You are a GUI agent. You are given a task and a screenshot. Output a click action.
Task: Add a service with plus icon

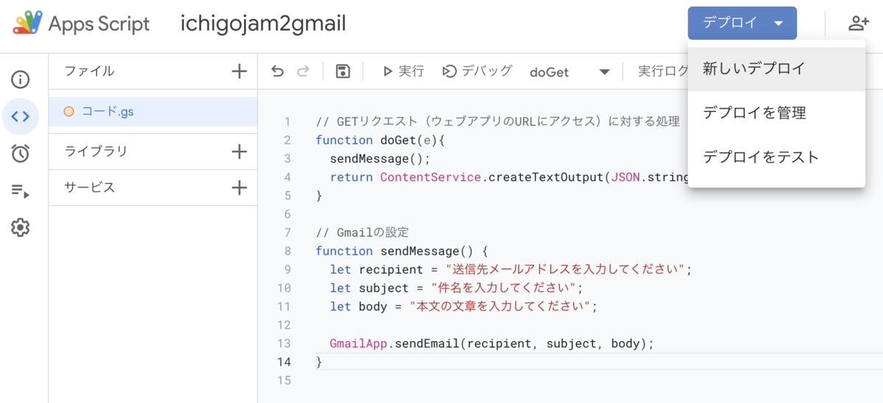(239, 188)
